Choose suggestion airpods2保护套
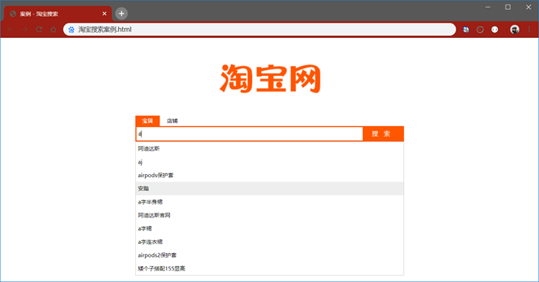Image resolution: width=539 pixels, height=282 pixels. (269, 255)
